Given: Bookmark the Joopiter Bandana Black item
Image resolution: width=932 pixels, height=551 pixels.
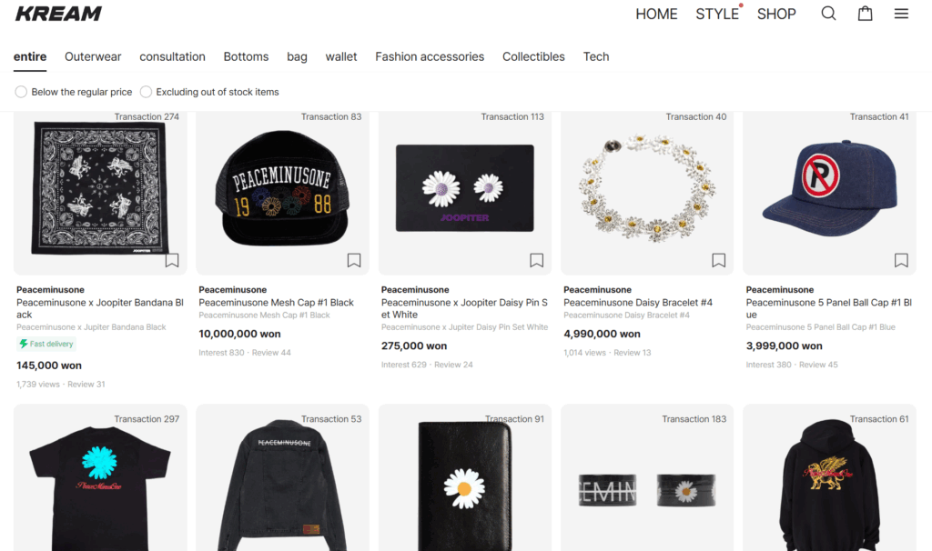Looking at the screenshot, I should point(172,261).
